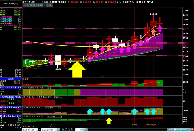Viewport: 194px width, 132px height.
Task: Select the 60-minute timeframe button
Action: click(41, 5)
